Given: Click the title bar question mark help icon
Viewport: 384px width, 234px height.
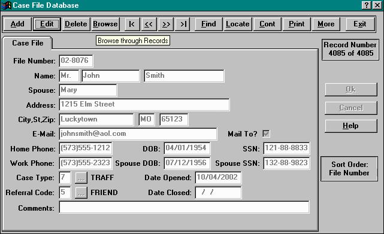Looking at the screenshot, I should [366, 5].
